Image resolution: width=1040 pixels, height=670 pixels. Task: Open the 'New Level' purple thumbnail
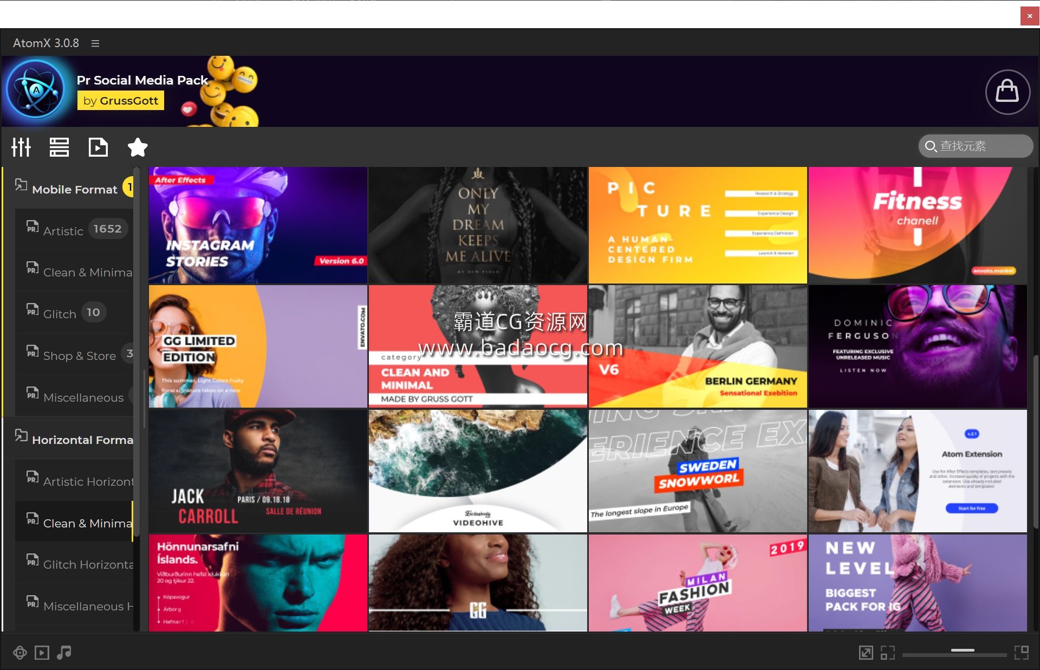[x=918, y=583]
